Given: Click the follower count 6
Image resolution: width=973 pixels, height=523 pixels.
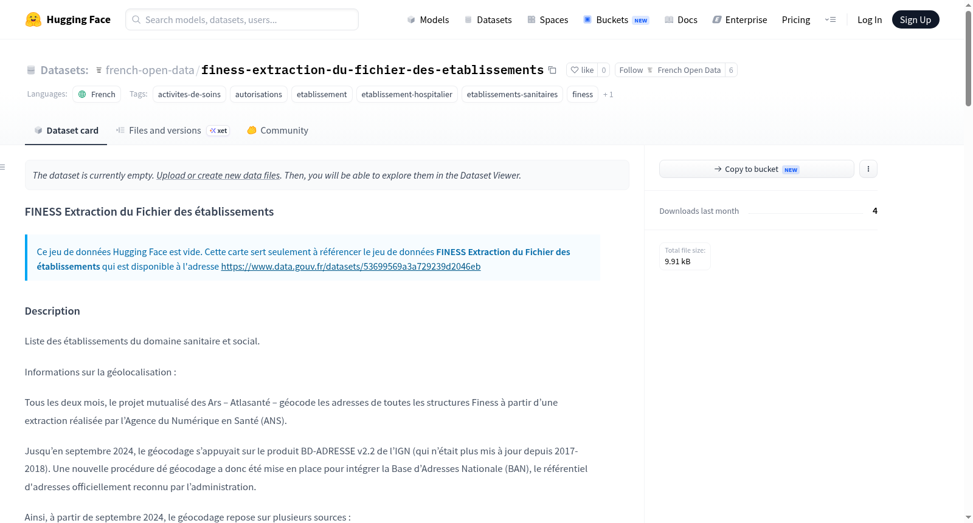Looking at the screenshot, I should pos(731,70).
